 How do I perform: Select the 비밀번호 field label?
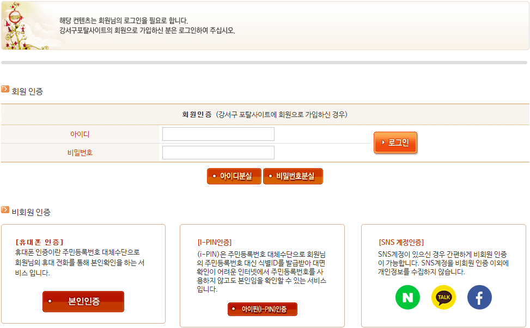coord(80,152)
